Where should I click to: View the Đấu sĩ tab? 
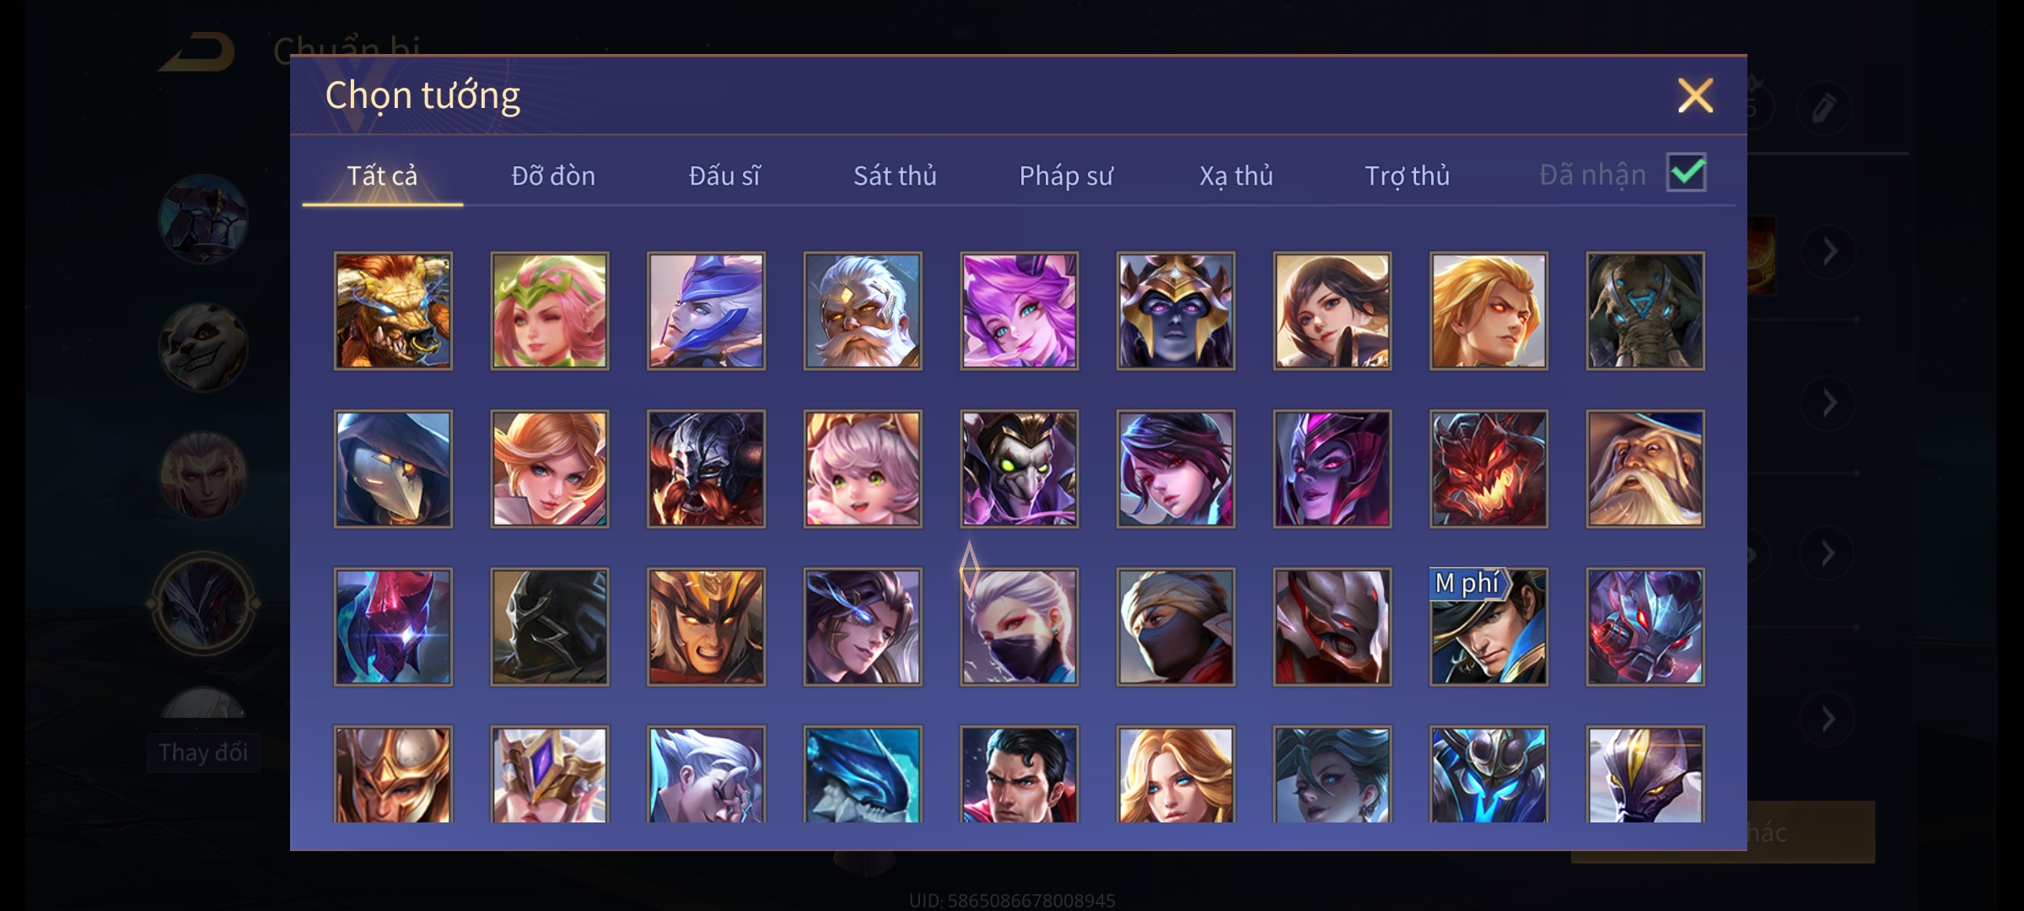(724, 175)
